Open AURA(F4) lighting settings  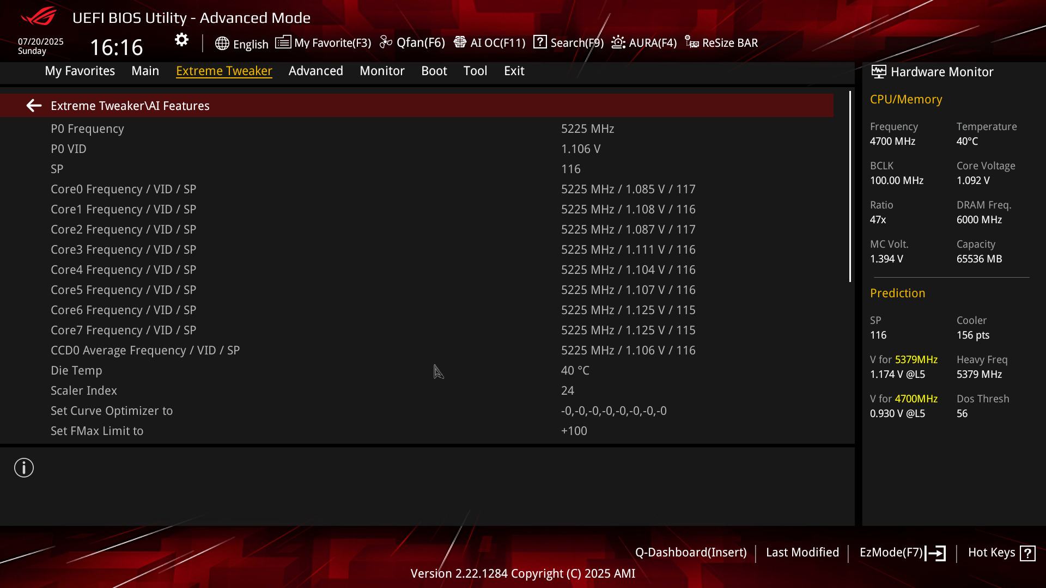(x=644, y=42)
